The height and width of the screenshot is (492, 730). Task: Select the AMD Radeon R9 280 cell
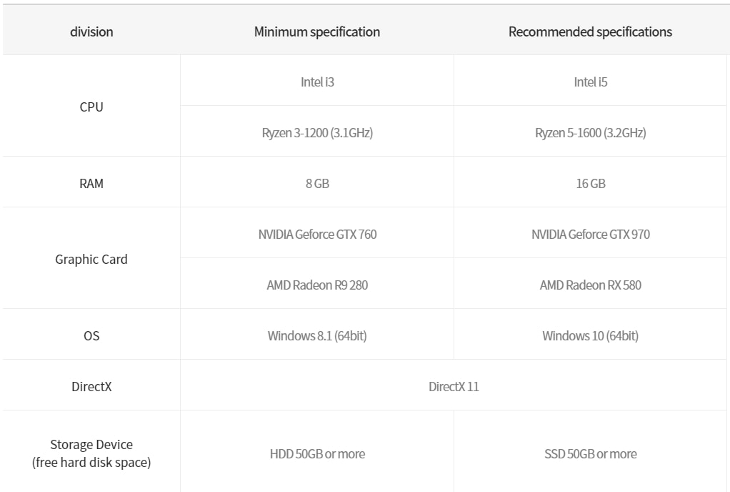(x=317, y=285)
